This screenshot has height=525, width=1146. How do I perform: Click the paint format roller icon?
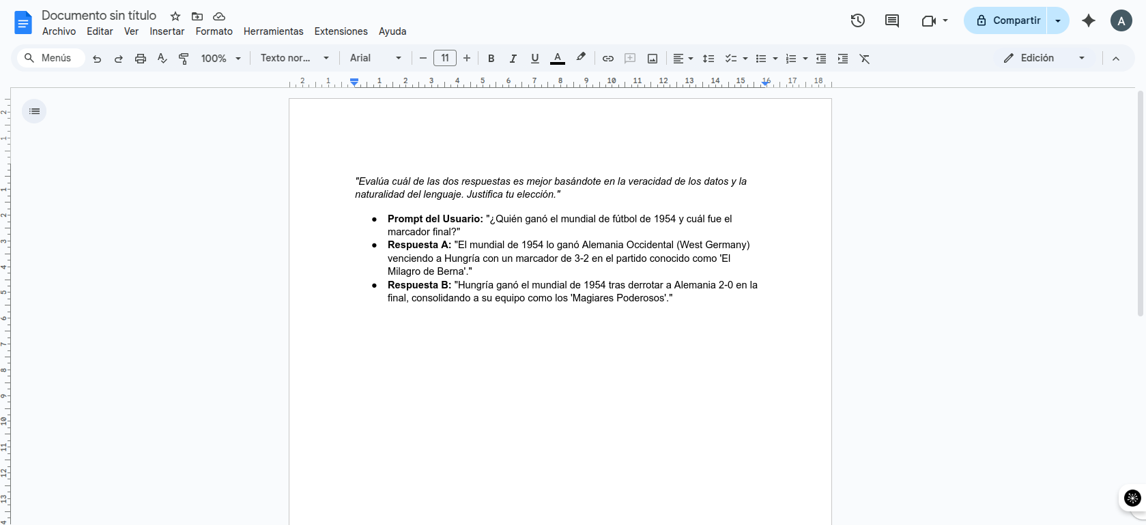[184, 59]
